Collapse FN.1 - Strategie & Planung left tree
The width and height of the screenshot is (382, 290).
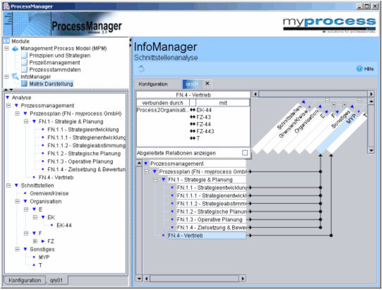tap(26, 121)
